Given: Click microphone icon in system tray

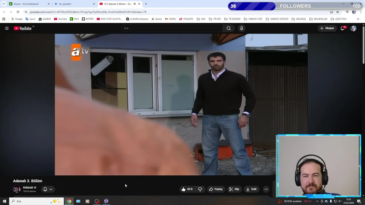Looking at the screenshot, I should click(331, 201).
